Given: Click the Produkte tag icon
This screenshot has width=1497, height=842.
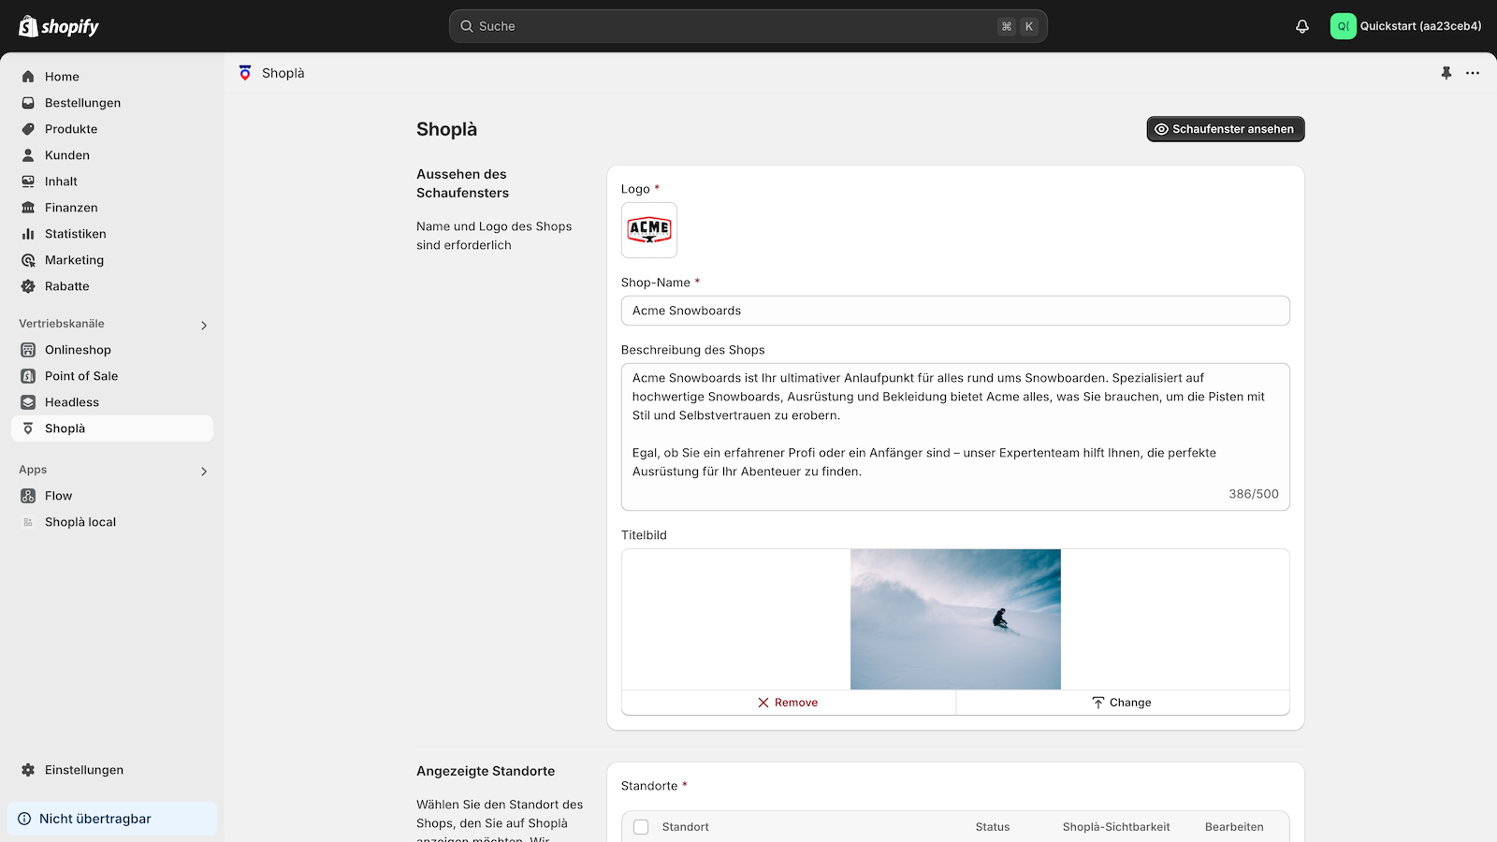Looking at the screenshot, I should click(28, 129).
